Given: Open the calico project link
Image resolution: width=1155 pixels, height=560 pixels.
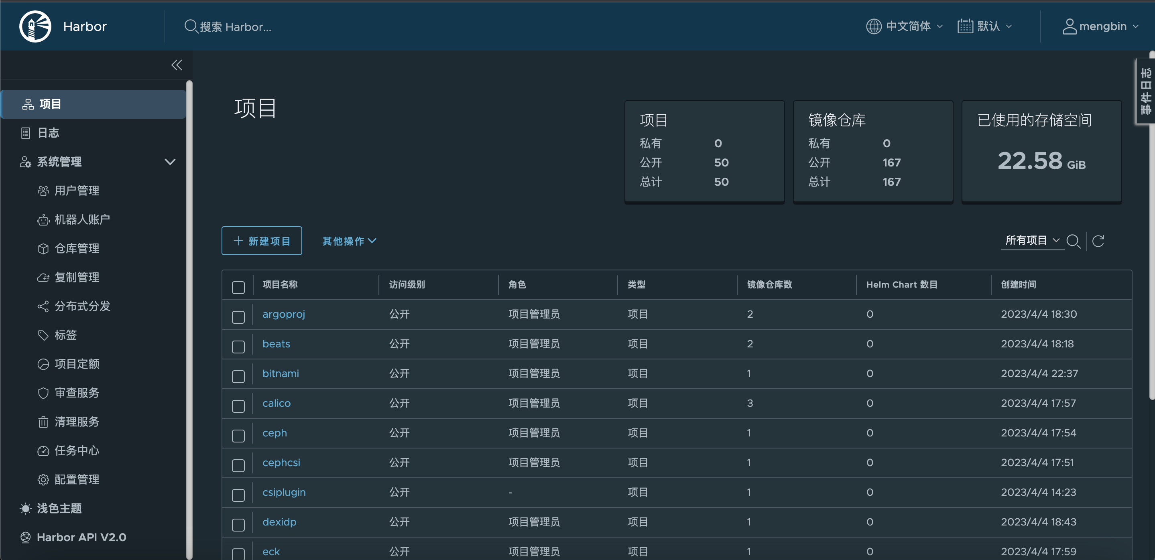Looking at the screenshot, I should (276, 403).
